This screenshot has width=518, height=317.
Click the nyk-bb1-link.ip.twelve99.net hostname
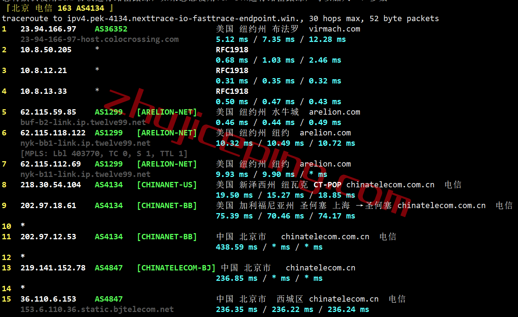(x=85, y=143)
